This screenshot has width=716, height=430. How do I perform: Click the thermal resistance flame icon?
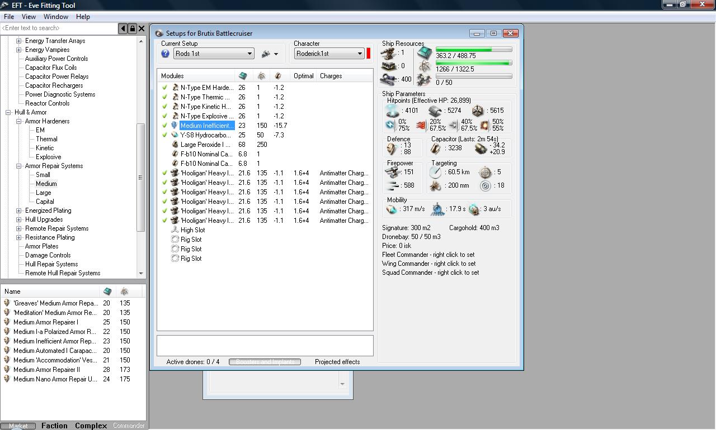point(422,125)
